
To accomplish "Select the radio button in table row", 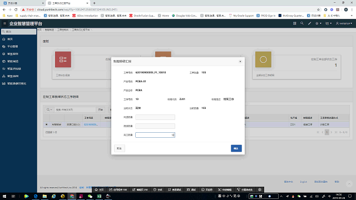I will [47, 124].
